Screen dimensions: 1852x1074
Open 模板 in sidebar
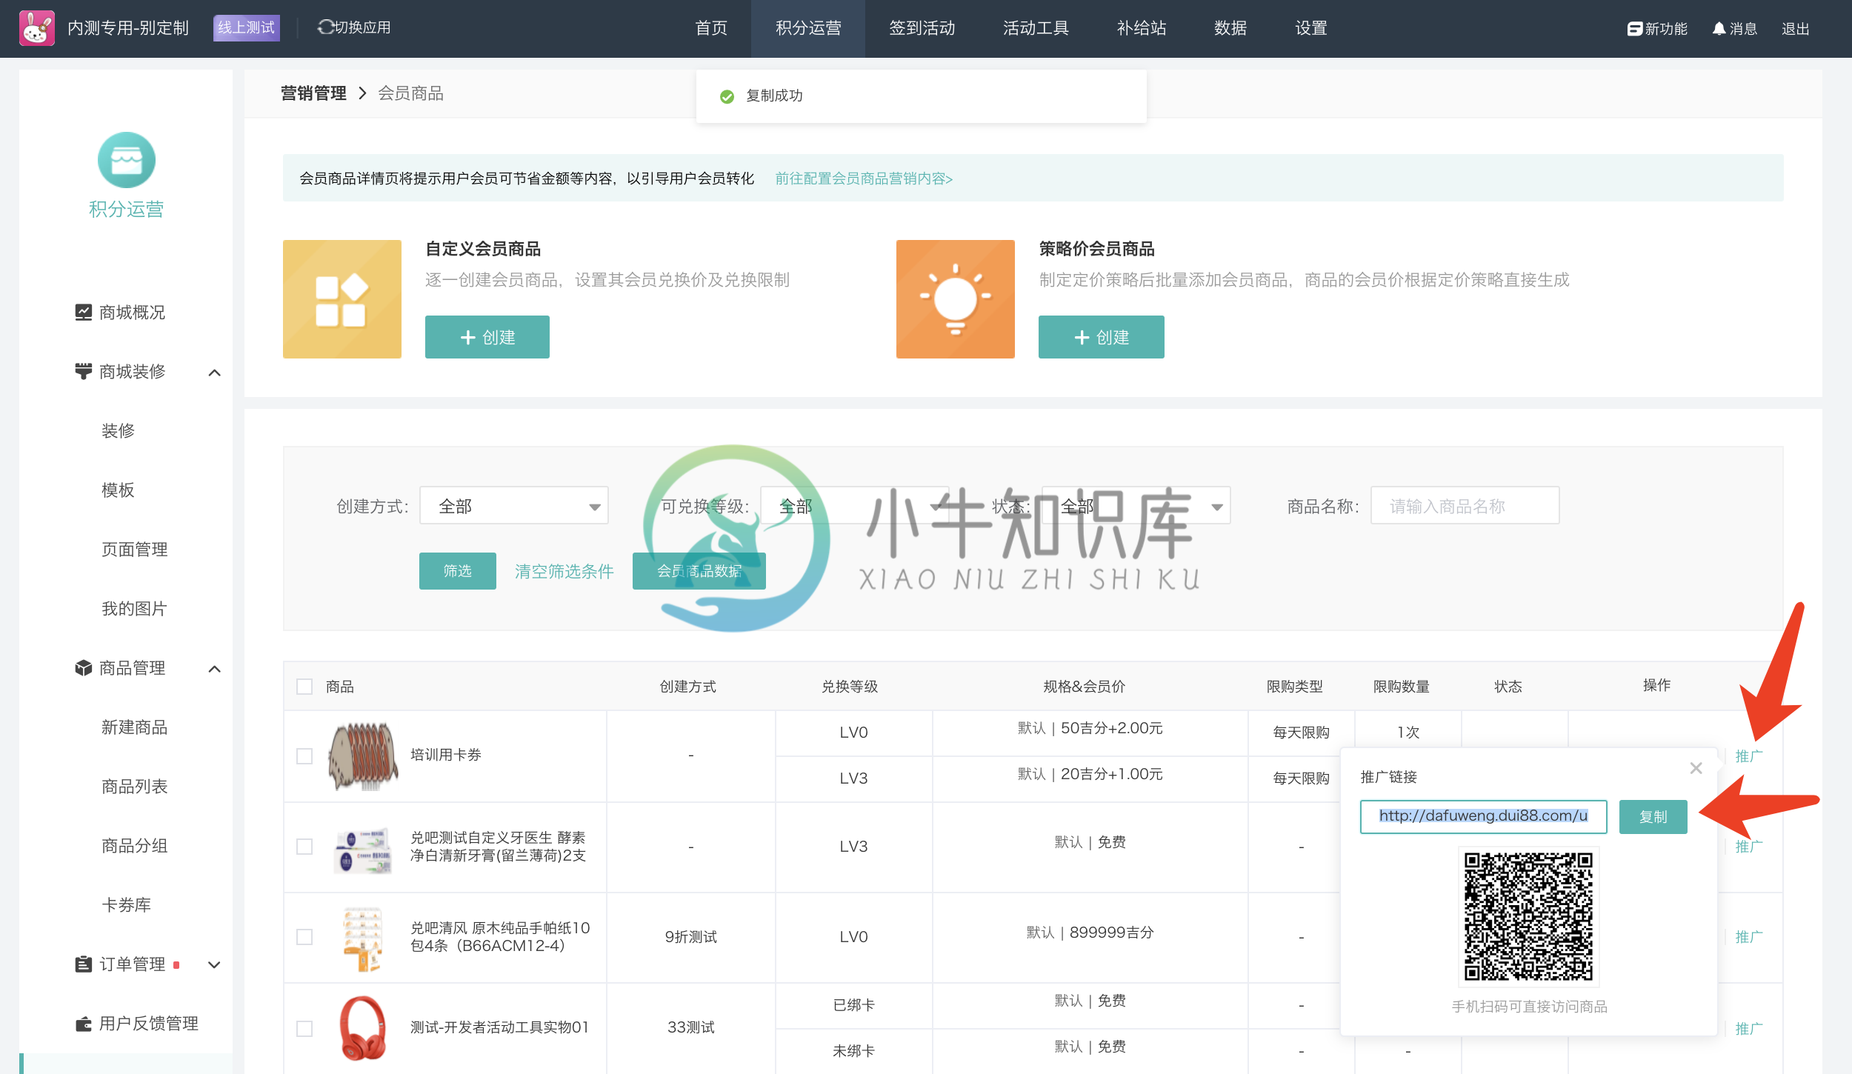click(x=119, y=490)
